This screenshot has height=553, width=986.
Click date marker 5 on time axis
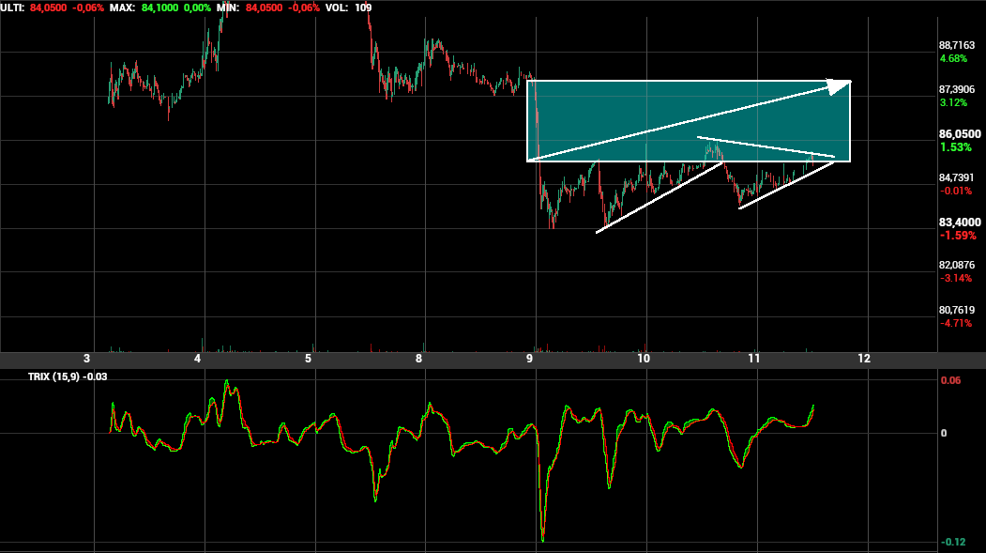pos(308,359)
